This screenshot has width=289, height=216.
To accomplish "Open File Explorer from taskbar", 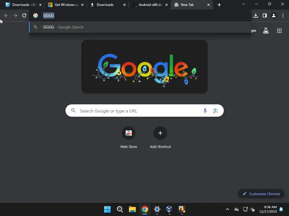I will coord(132,209).
